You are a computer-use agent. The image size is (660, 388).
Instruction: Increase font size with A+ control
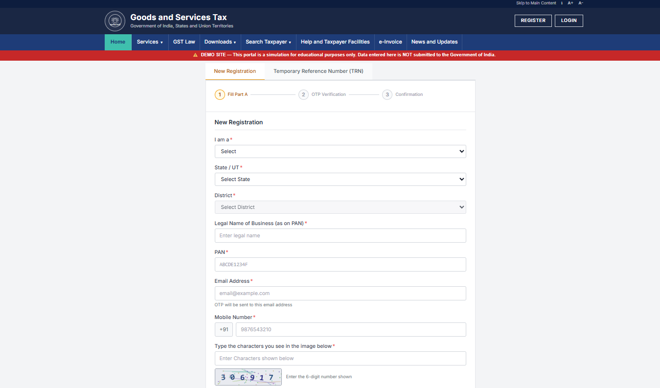tap(570, 3)
